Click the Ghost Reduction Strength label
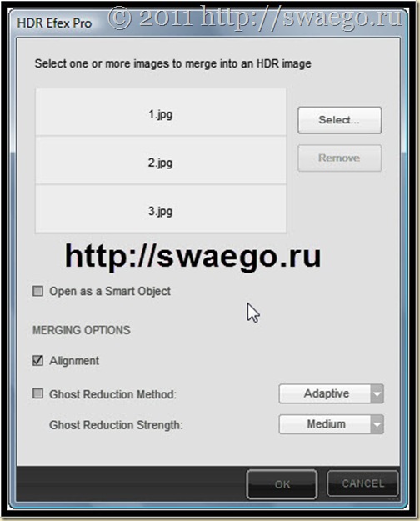 pos(116,425)
